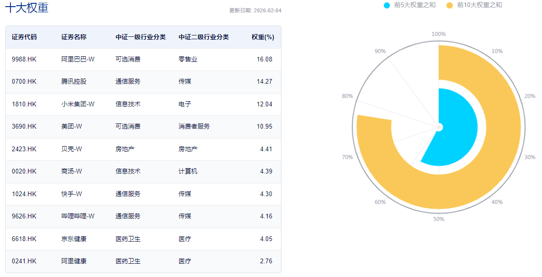Click the 权重(%) column header
The width and height of the screenshot is (542, 277).
[262, 37]
